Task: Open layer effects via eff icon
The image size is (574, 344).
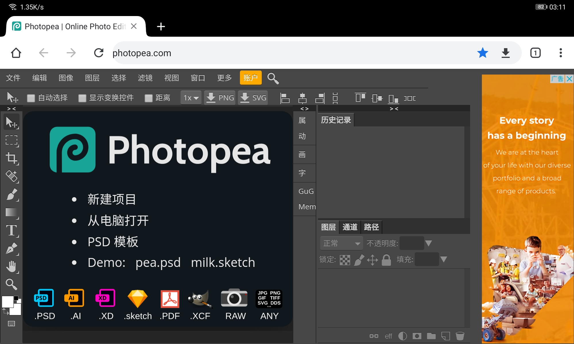Action: click(389, 335)
